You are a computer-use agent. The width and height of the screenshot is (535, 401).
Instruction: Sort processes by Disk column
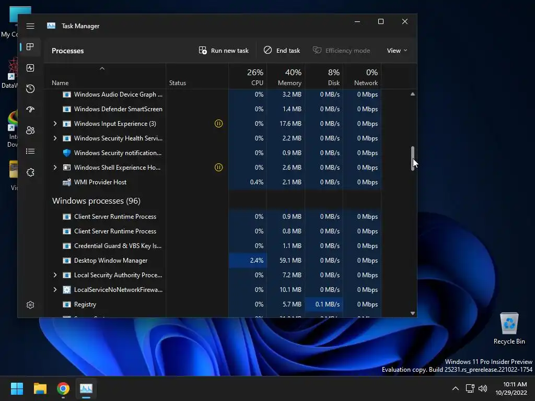pyautogui.click(x=324, y=77)
